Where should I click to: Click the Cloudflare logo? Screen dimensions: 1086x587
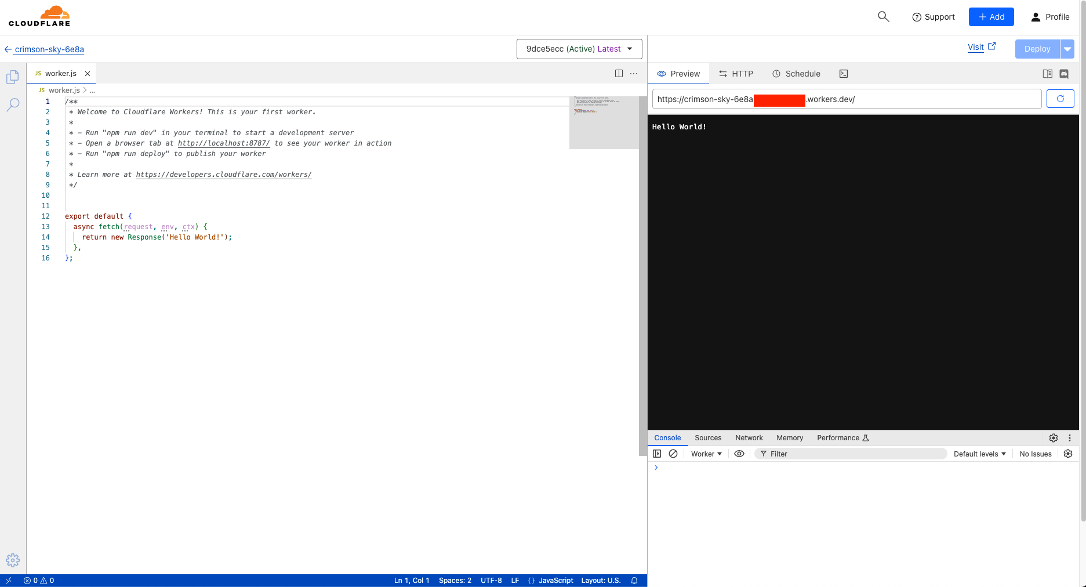coord(39,16)
